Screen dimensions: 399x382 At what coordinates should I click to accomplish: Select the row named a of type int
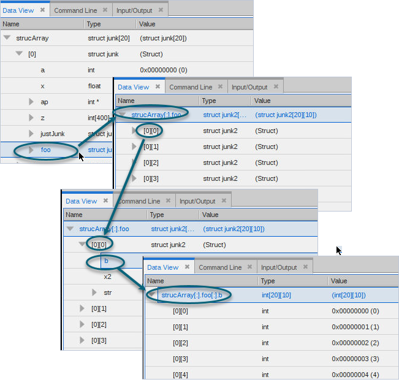tap(43, 70)
